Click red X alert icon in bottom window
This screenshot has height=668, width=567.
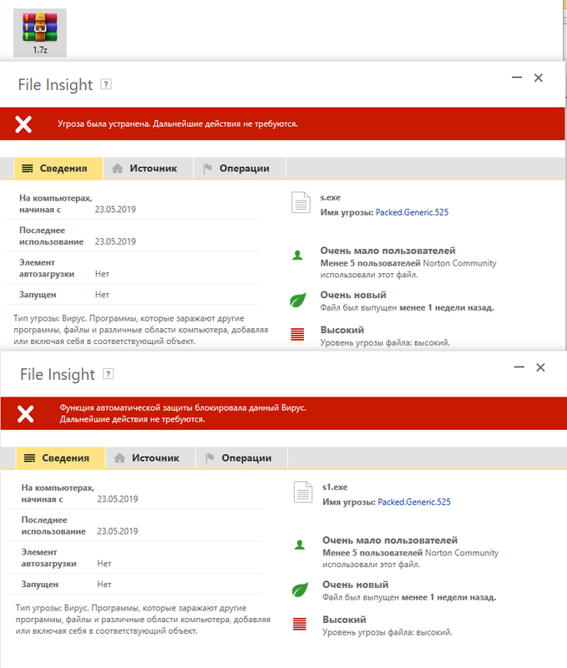tap(26, 413)
